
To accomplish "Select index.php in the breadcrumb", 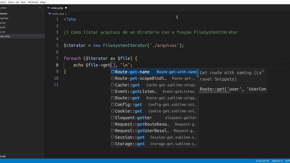I will pos(58,14).
